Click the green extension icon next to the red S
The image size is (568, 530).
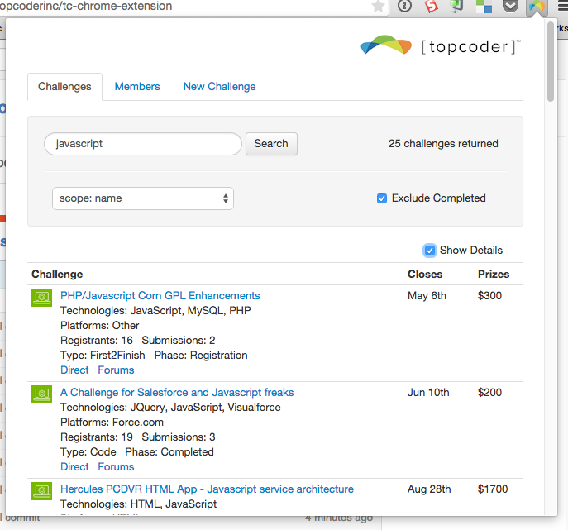click(x=457, y=6)
